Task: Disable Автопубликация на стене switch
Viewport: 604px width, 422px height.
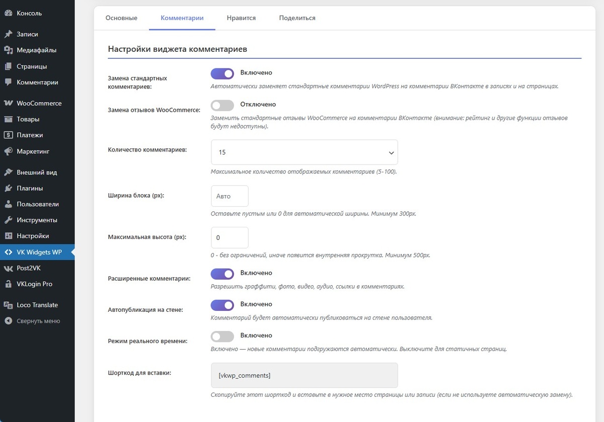Action: 222,305
